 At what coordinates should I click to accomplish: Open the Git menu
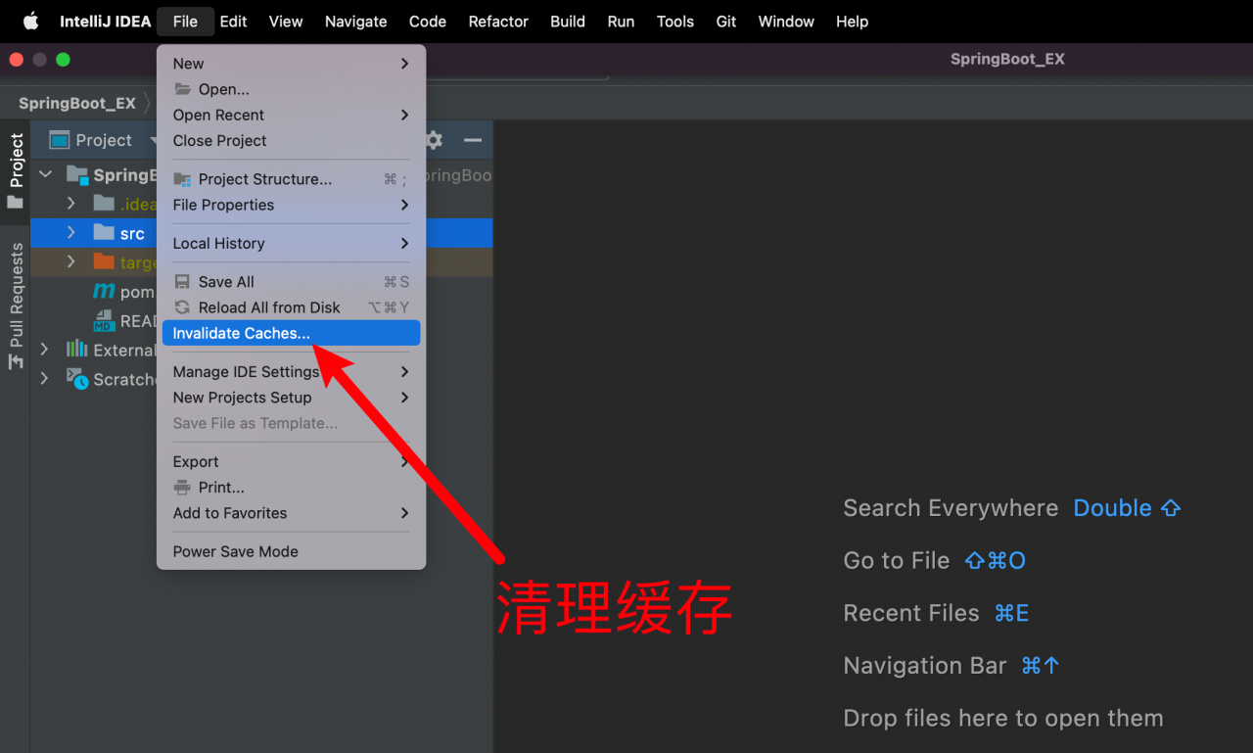[x=726, y=21]
